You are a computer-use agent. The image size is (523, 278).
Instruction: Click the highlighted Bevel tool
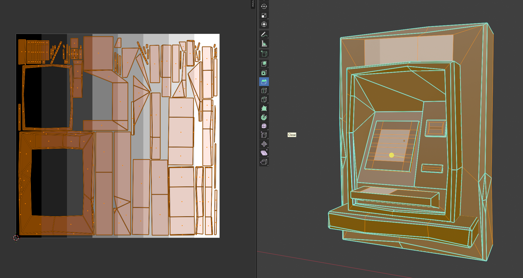(x=264, y=82)
